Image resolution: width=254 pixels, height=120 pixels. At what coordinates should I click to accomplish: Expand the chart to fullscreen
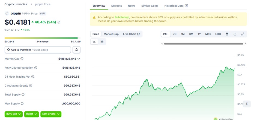point(243,34)
